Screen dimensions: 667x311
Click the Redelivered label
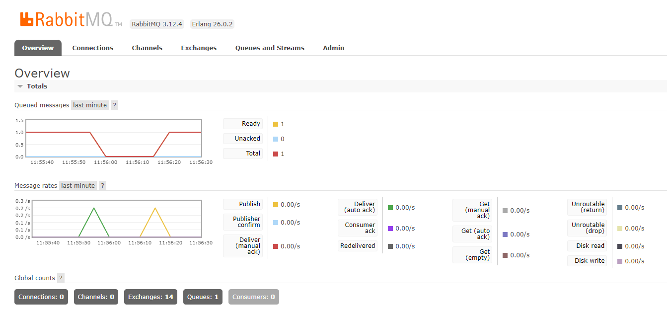[358, 246]
